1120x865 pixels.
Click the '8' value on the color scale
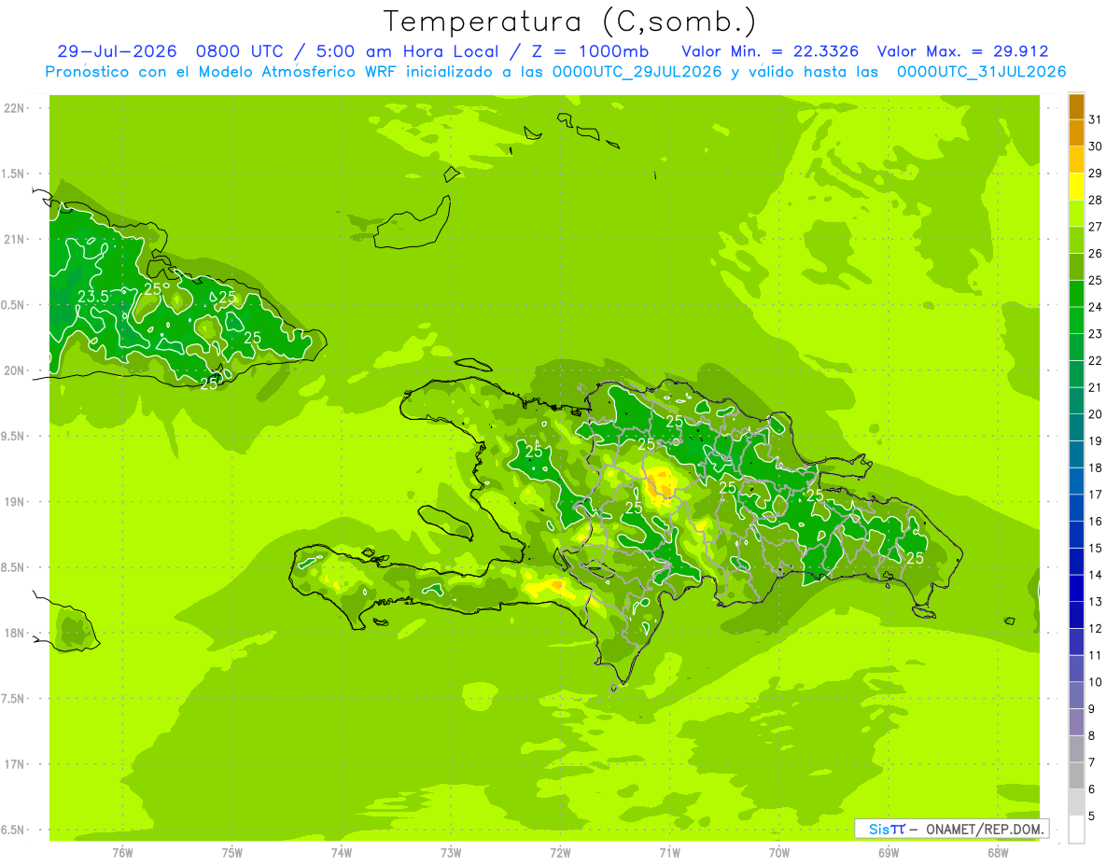[x=1091, y=735]
